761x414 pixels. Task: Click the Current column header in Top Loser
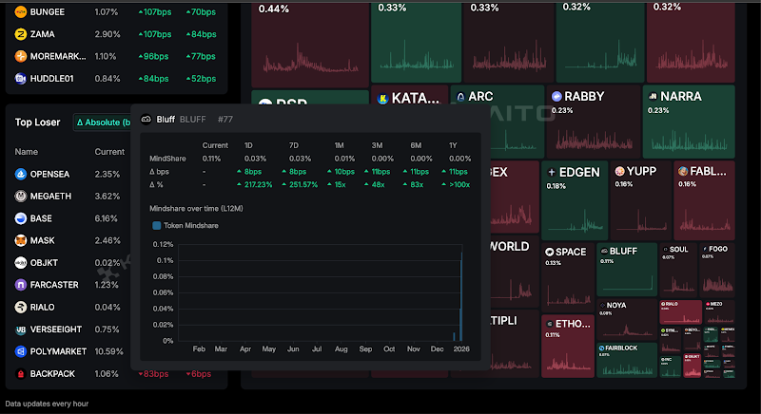tap(109, 152)
